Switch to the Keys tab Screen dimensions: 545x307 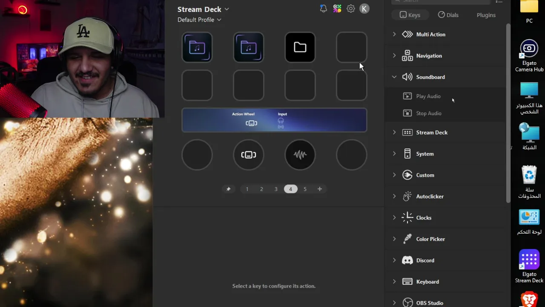point(410,15)
